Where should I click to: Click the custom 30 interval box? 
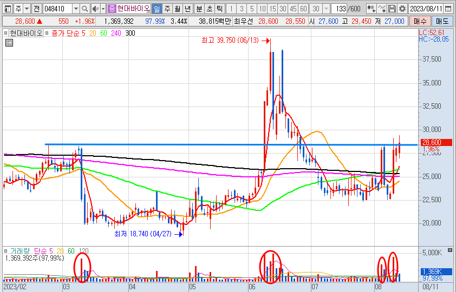tap(316, 9)
